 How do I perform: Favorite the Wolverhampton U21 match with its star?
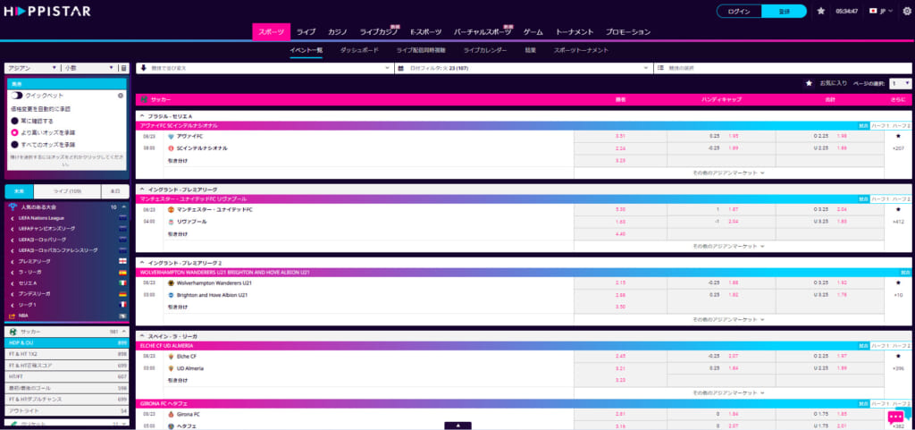coord(898,282)
